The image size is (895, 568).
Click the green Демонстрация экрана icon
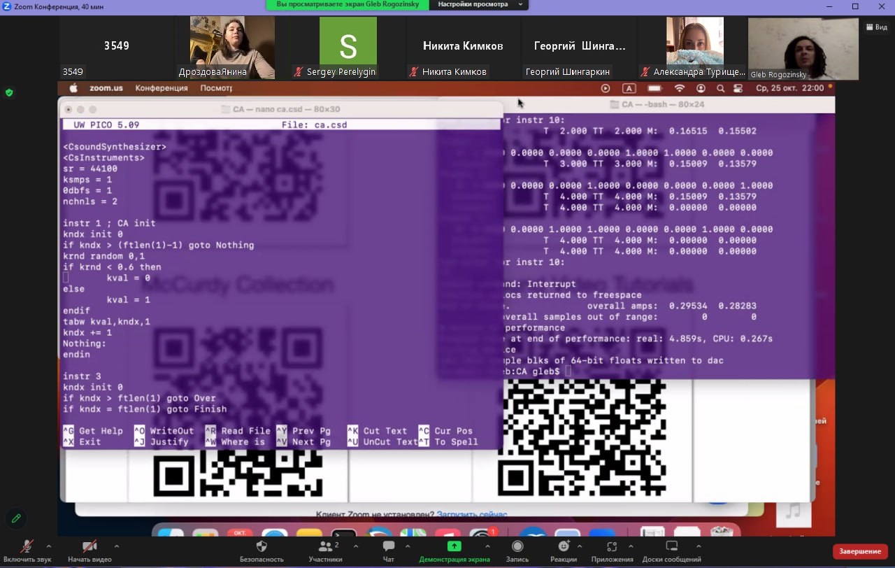pyautogui.click(x=454, y=547)
